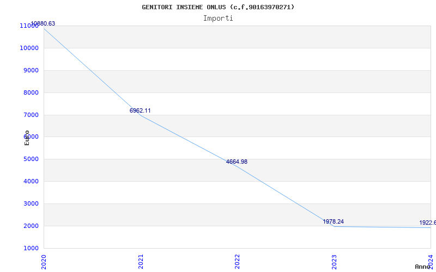Select the 4664.98 data label
Screen dimensions: 436x272
pos(237,162)
